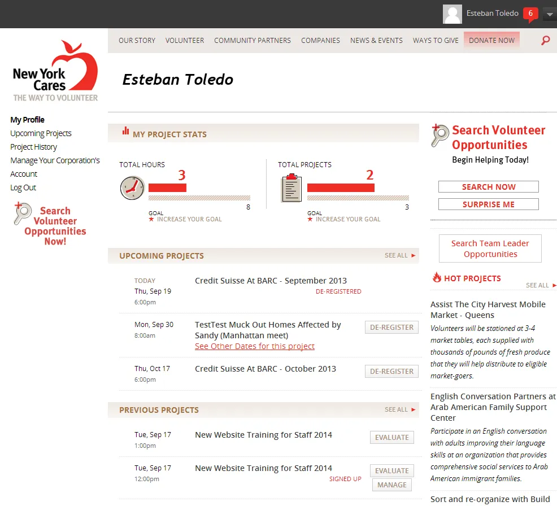Click the Total Projects red progress bar
Image resolution: width=557 pixels, height=506 pixels.
pyautogui.click(x=341, y=187)
